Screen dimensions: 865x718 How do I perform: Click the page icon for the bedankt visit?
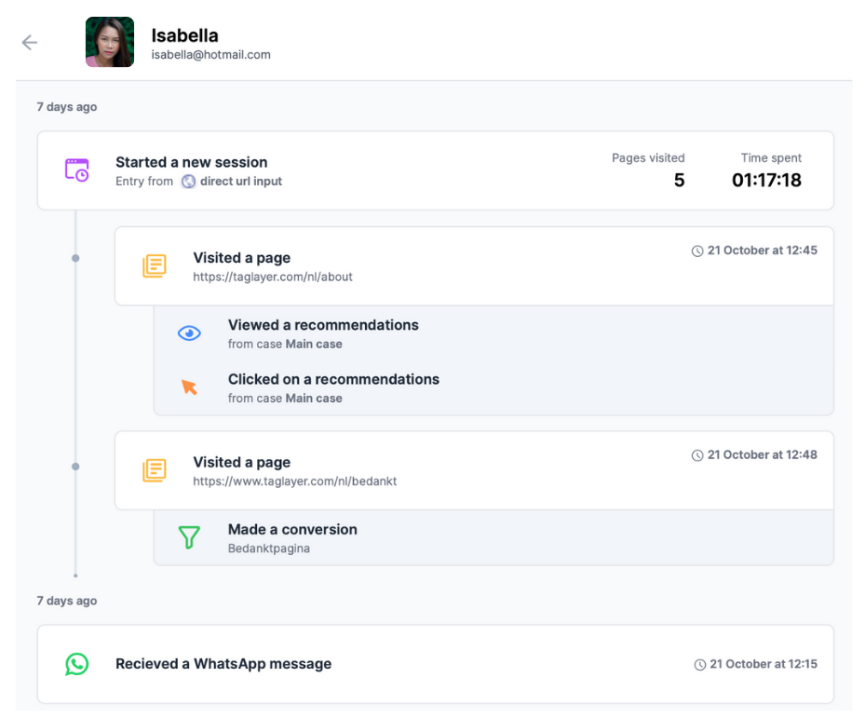click(x=155, y=470)
